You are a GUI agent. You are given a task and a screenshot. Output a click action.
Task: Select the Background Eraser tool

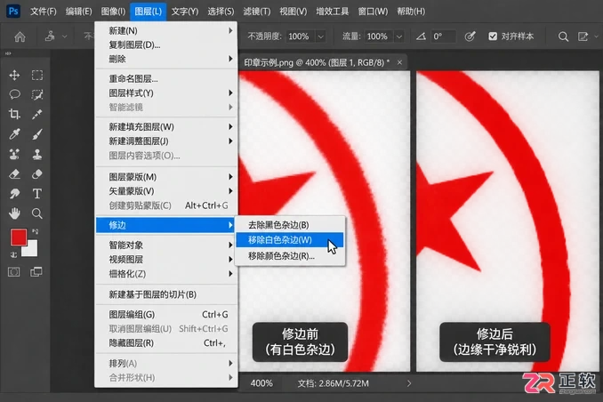37,174
